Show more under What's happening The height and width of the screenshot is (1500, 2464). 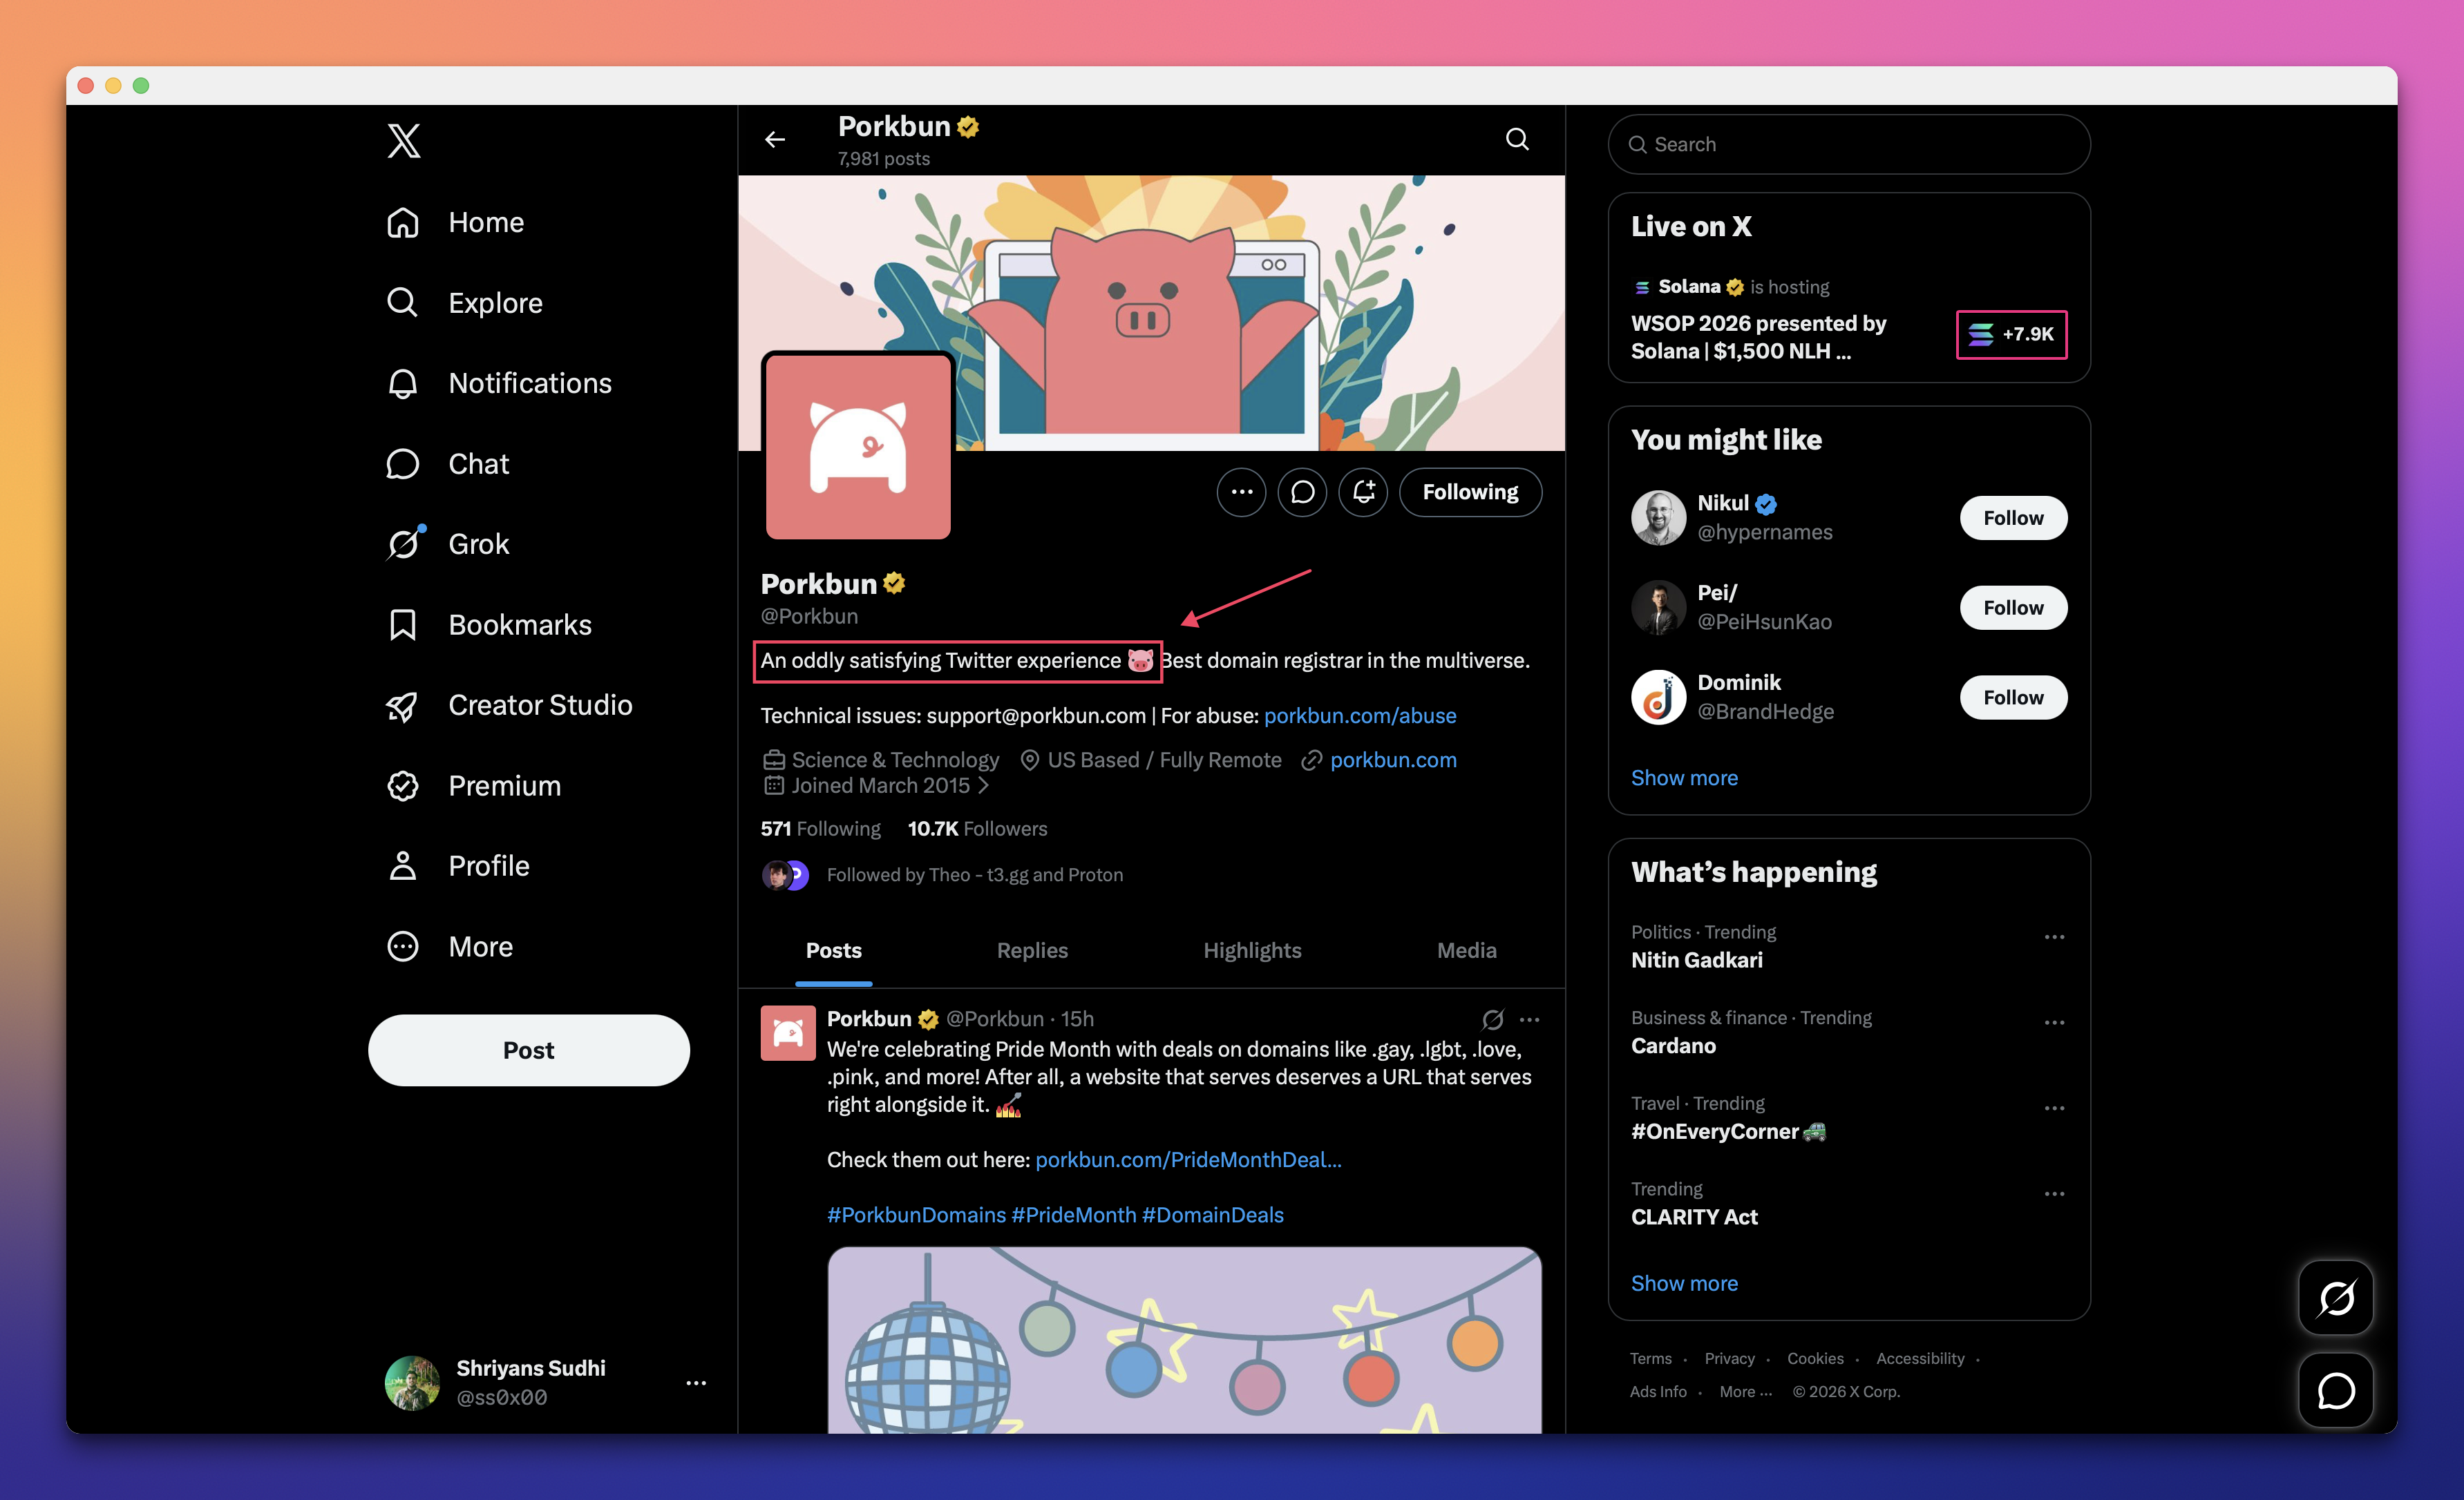coord(1684,1283)
